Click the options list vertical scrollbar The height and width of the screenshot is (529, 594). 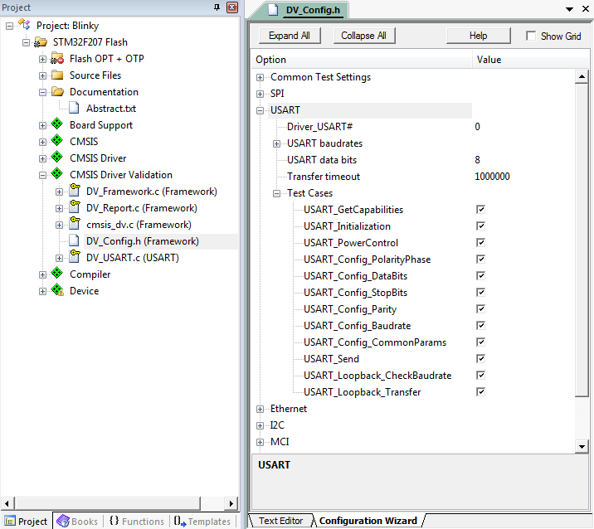[582, 249]
